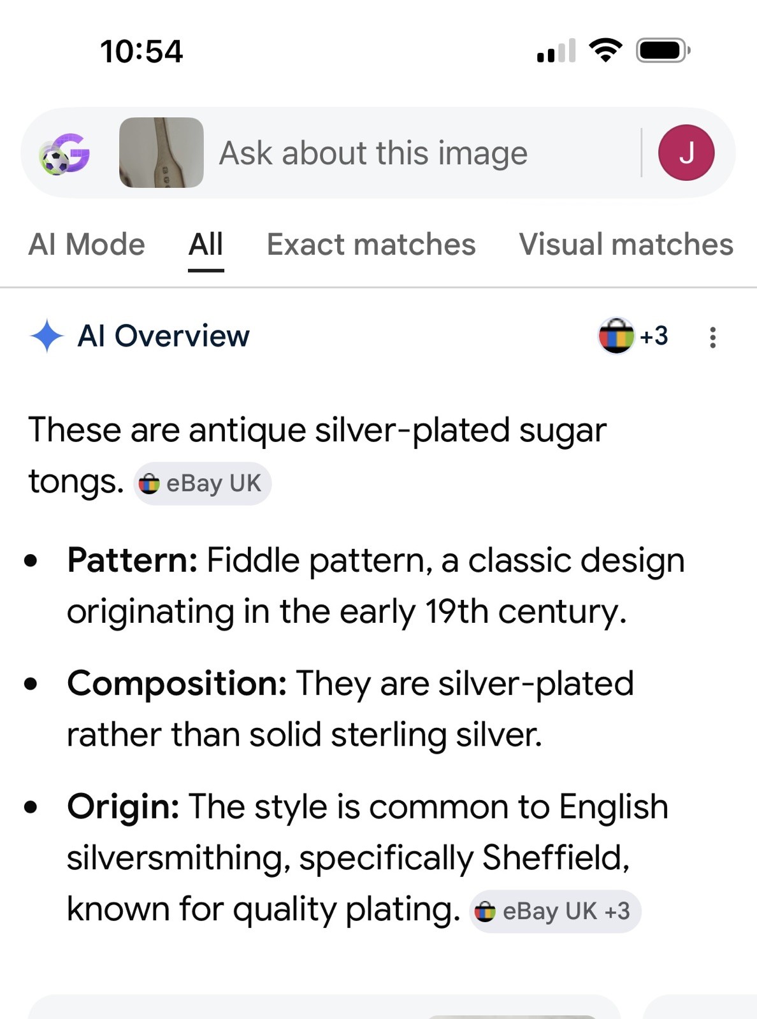
Task: Tap the Wi-Fi status icon
Action: (x=606, y=50)
